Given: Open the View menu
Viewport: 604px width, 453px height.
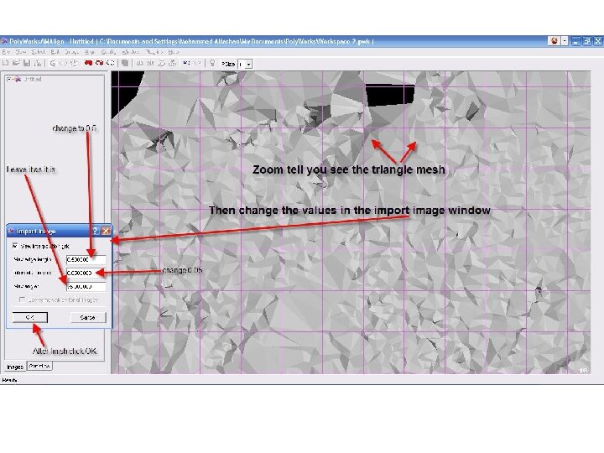Looking at the screenshot, I should point(21,52).
